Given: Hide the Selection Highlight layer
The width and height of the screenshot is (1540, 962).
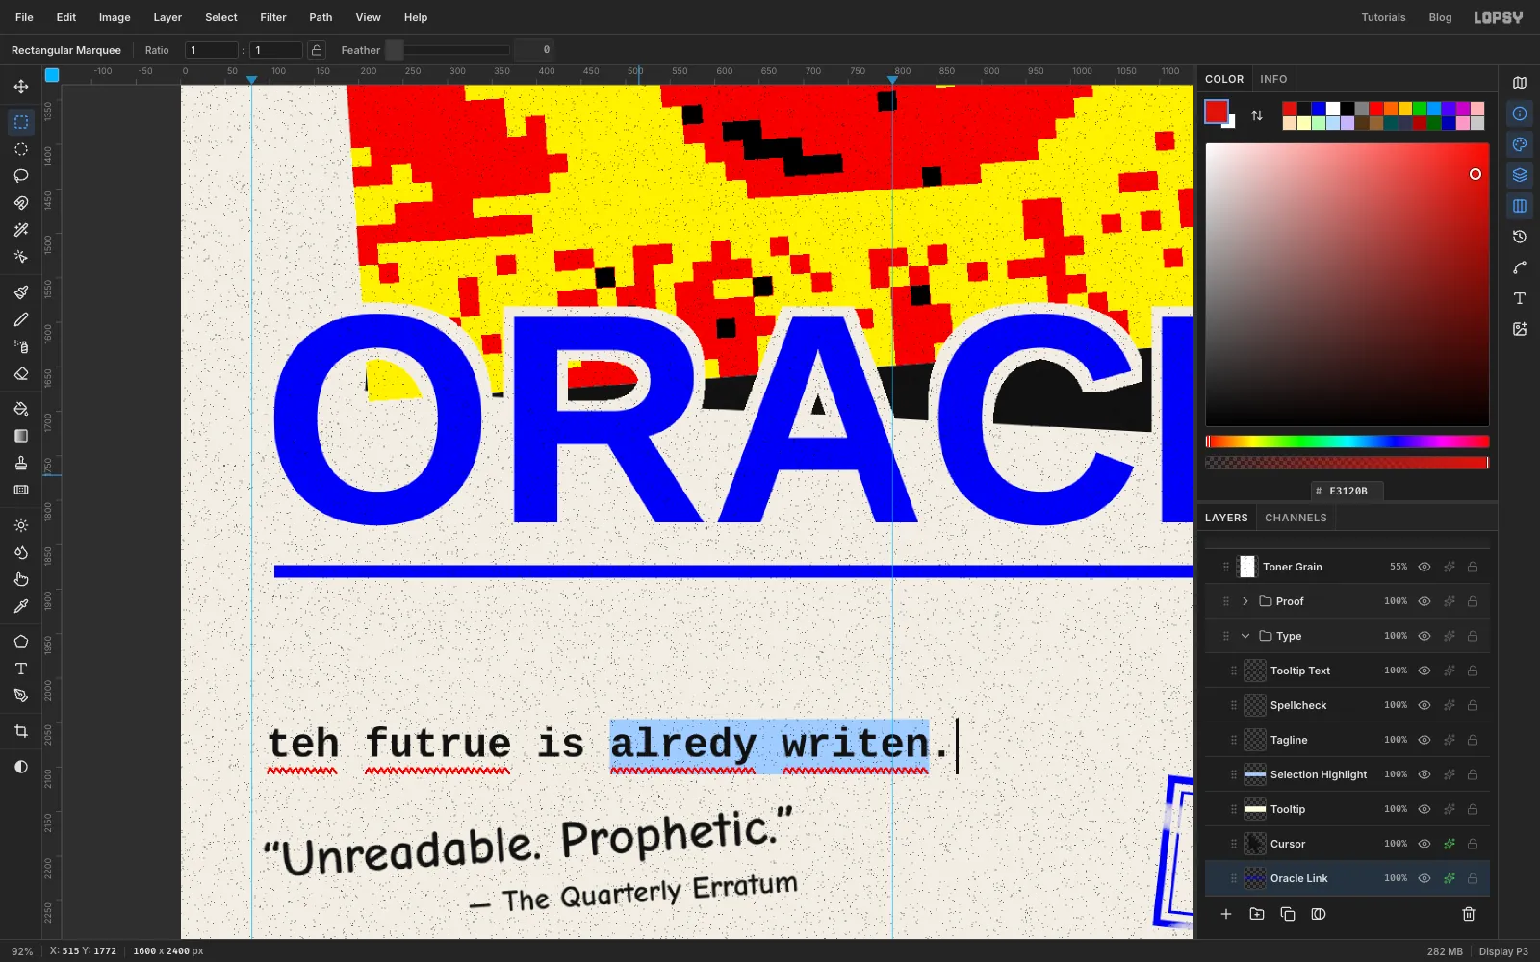Looking at the screenshot, I should [x=1424, y=774].
